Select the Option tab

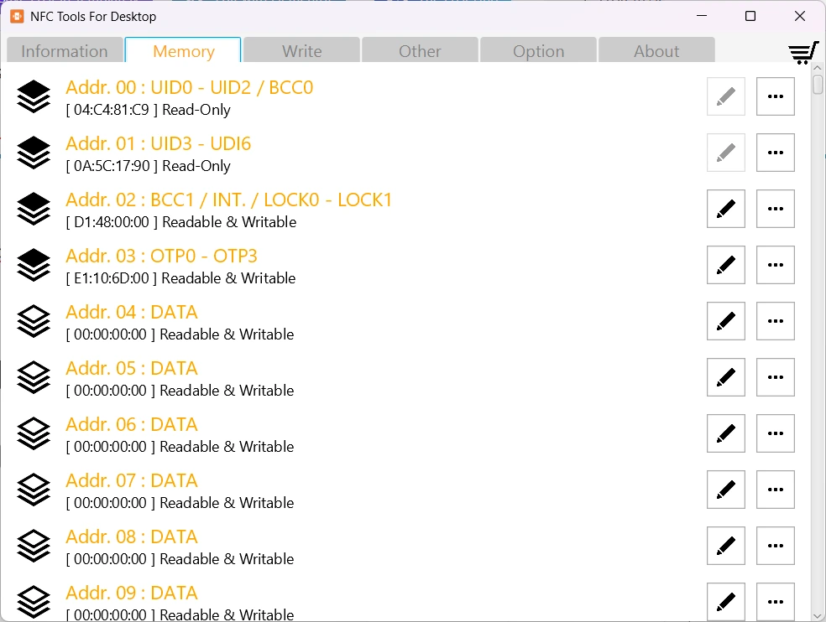coord(538,51)
